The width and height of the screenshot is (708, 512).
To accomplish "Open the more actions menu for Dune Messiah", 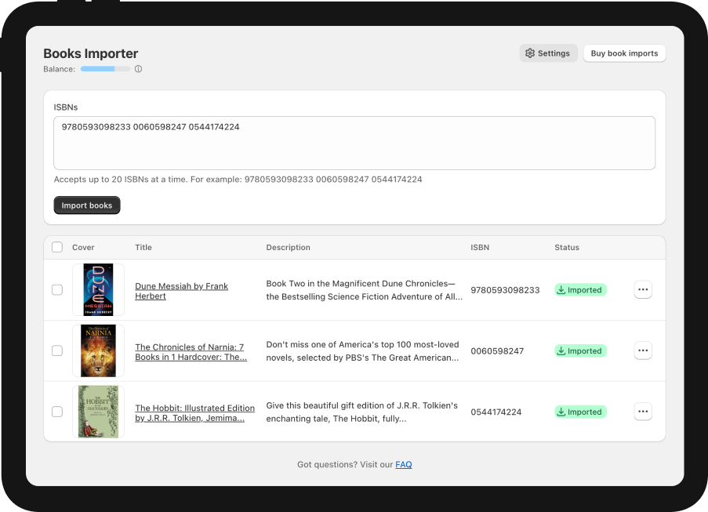I will point(643,290).
